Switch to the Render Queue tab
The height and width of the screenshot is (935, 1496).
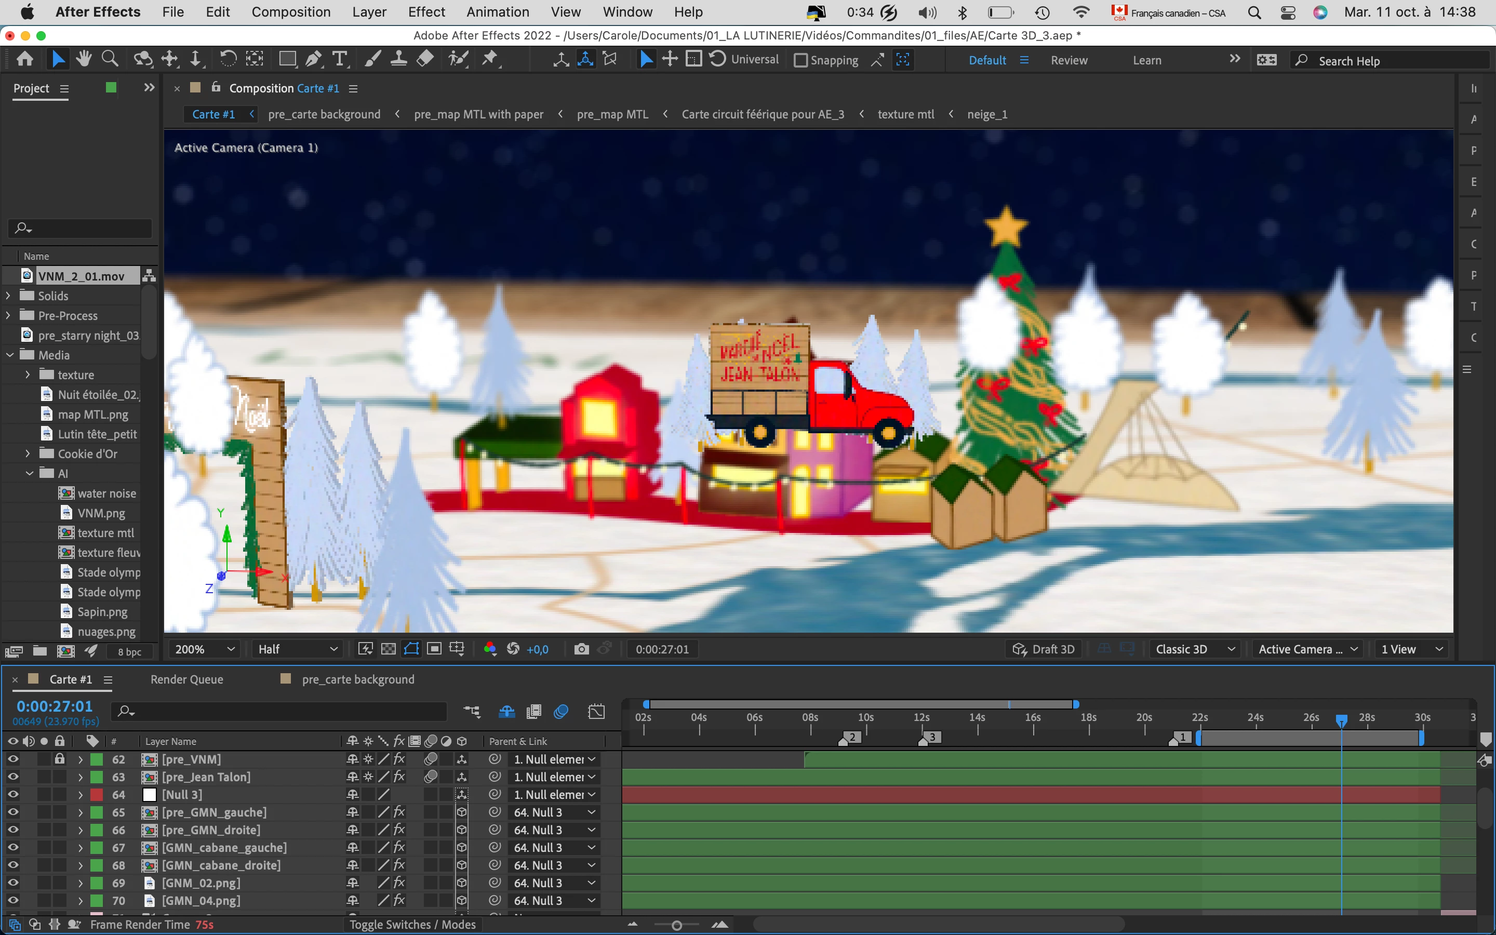click(x=186, y=679)
